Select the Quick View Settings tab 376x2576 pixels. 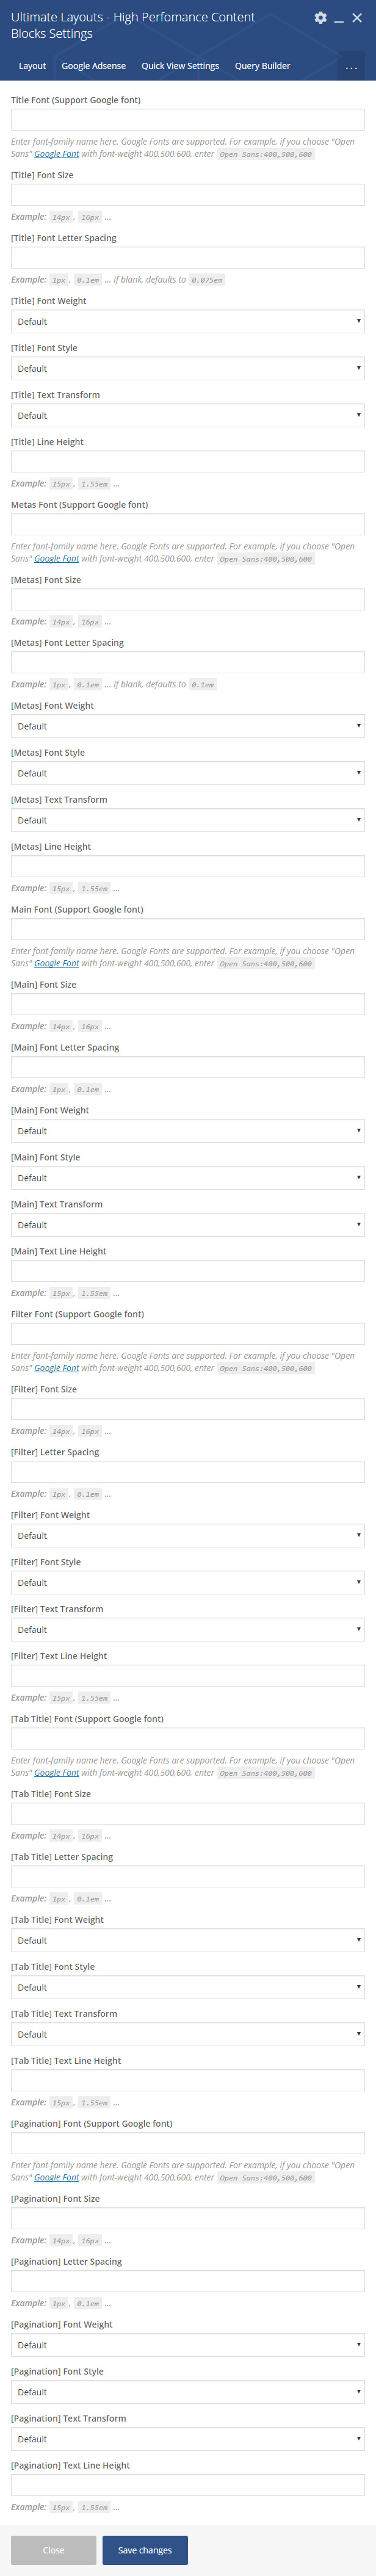pyautogui.click(x=180, y=66)
